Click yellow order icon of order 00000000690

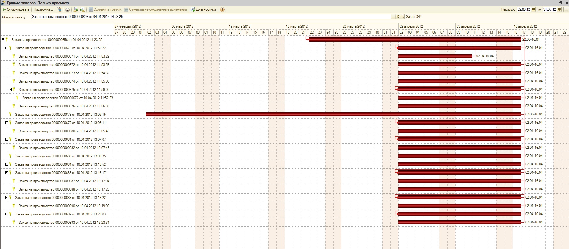coord(14,205)
